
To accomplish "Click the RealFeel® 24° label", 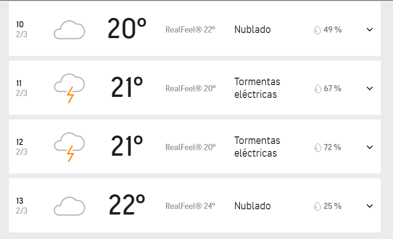I will pos(190,206).
